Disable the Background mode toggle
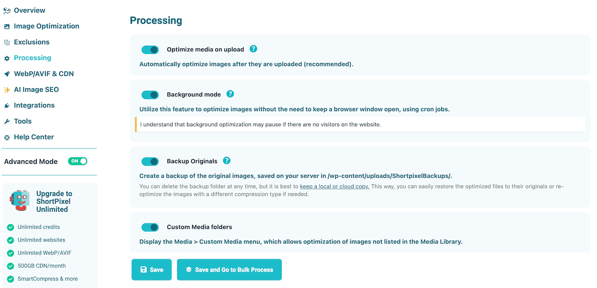597x288 pixels. click(x=150, y=94)
